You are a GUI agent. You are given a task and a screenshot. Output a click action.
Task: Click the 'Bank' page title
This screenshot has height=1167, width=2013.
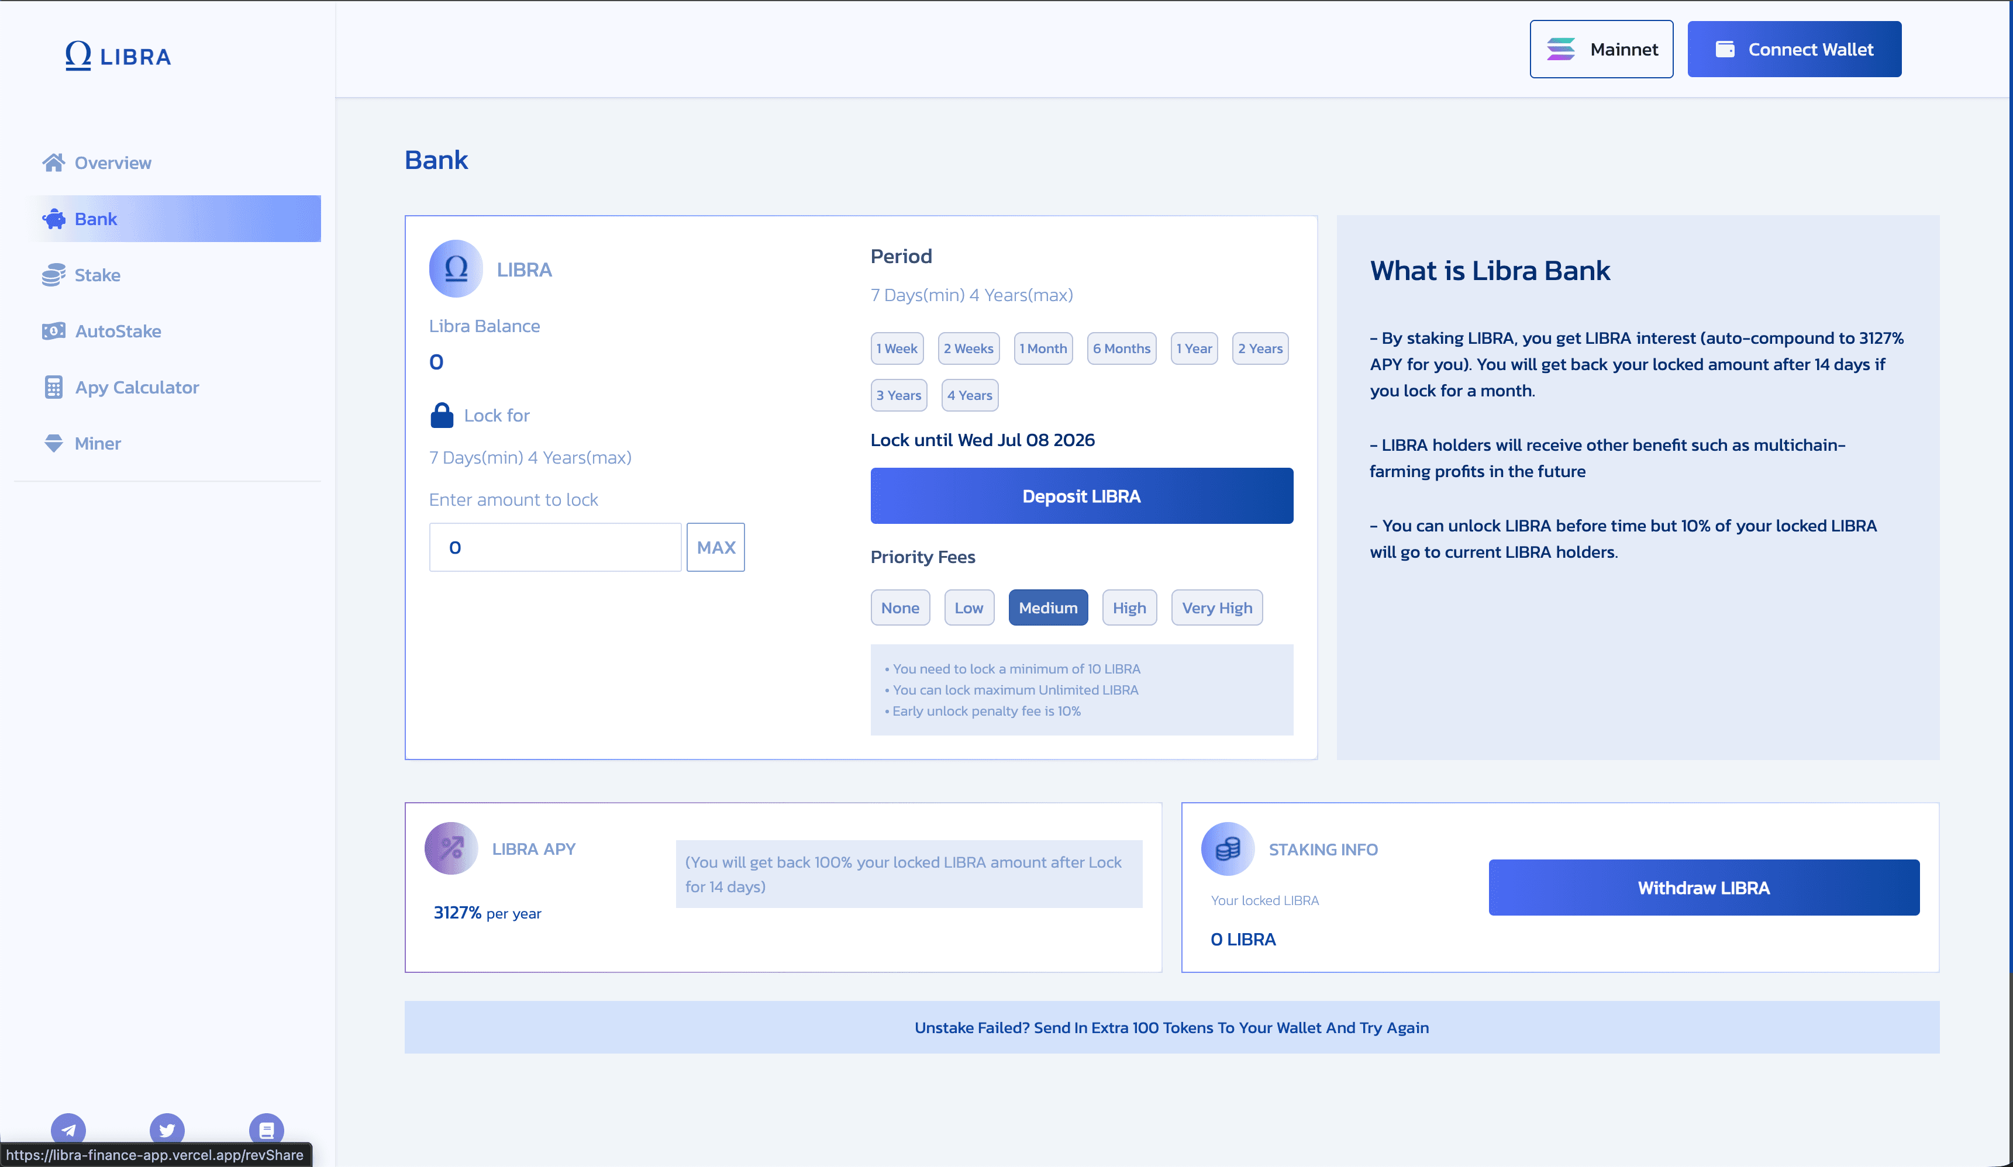(436, 160)
